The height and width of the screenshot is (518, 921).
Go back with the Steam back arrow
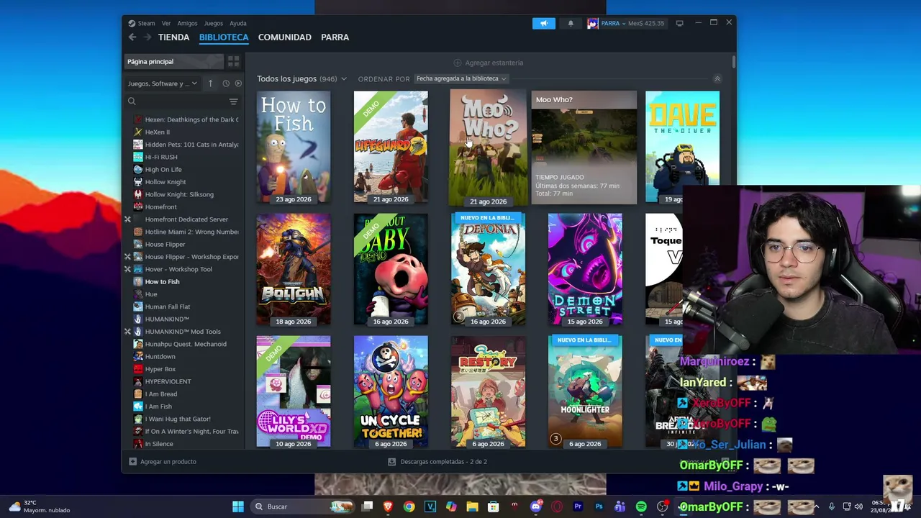point(132,37)
